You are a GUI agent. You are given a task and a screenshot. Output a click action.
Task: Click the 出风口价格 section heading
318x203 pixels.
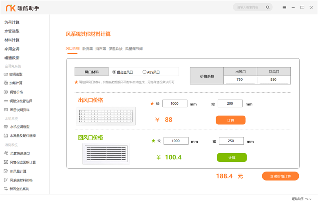(x=91, y=100)
